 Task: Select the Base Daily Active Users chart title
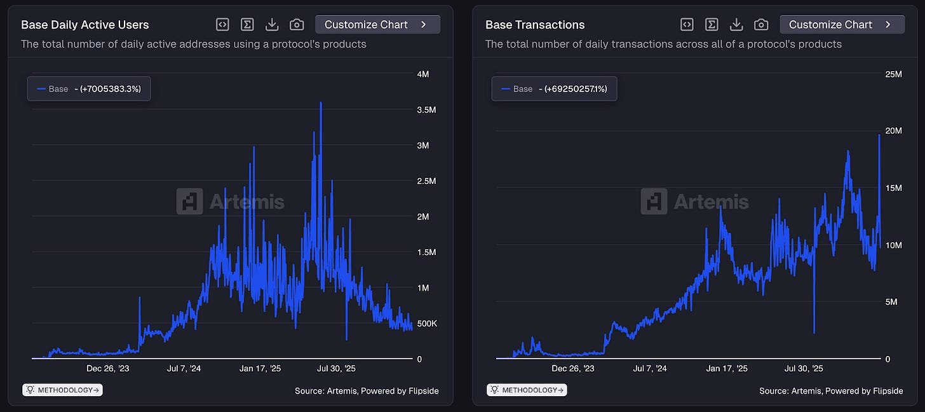[x=84, y=24]
